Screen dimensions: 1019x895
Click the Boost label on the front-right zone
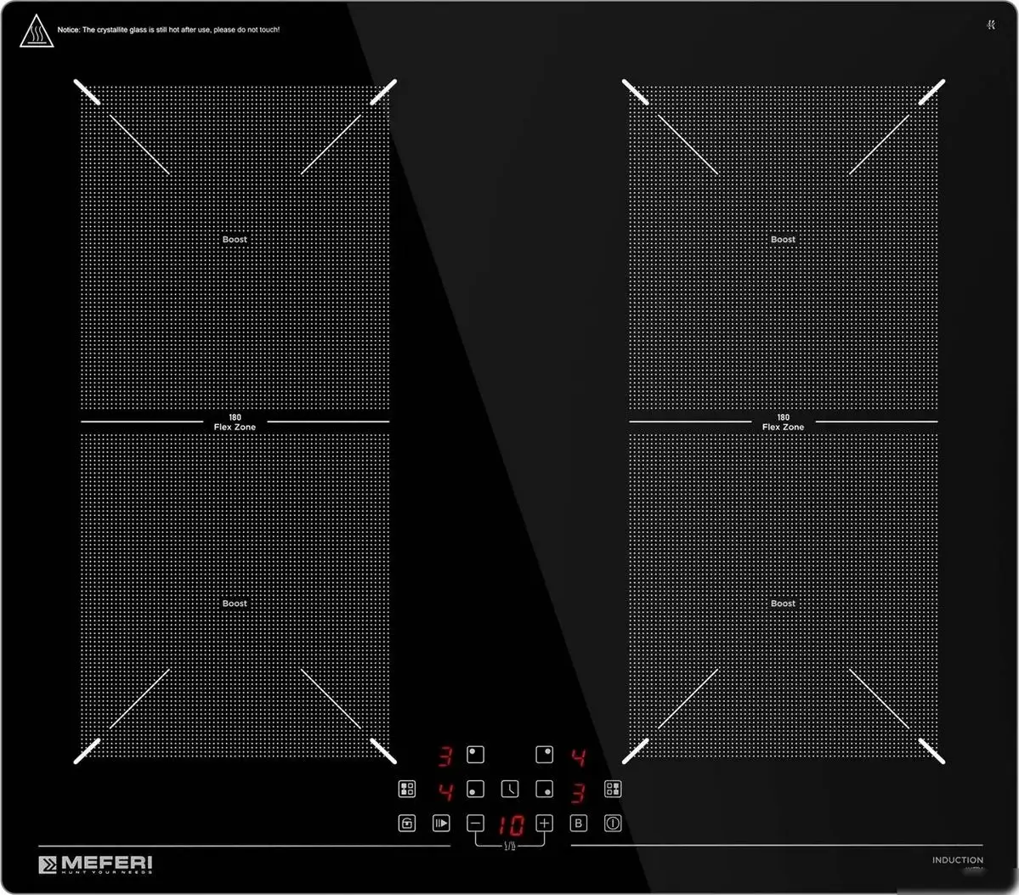(x=783, y=603)
